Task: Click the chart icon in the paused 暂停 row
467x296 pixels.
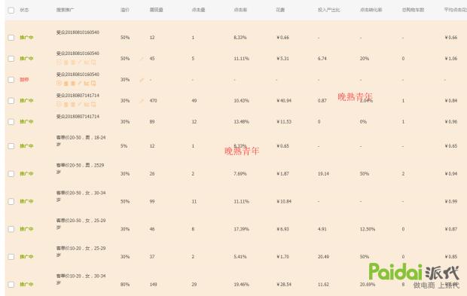Action: (x=87, y=83)
